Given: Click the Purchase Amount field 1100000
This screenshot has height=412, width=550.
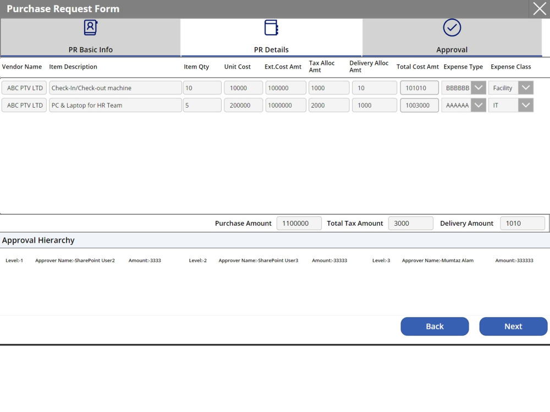Looking at the screenshot, I should [299, 224].
